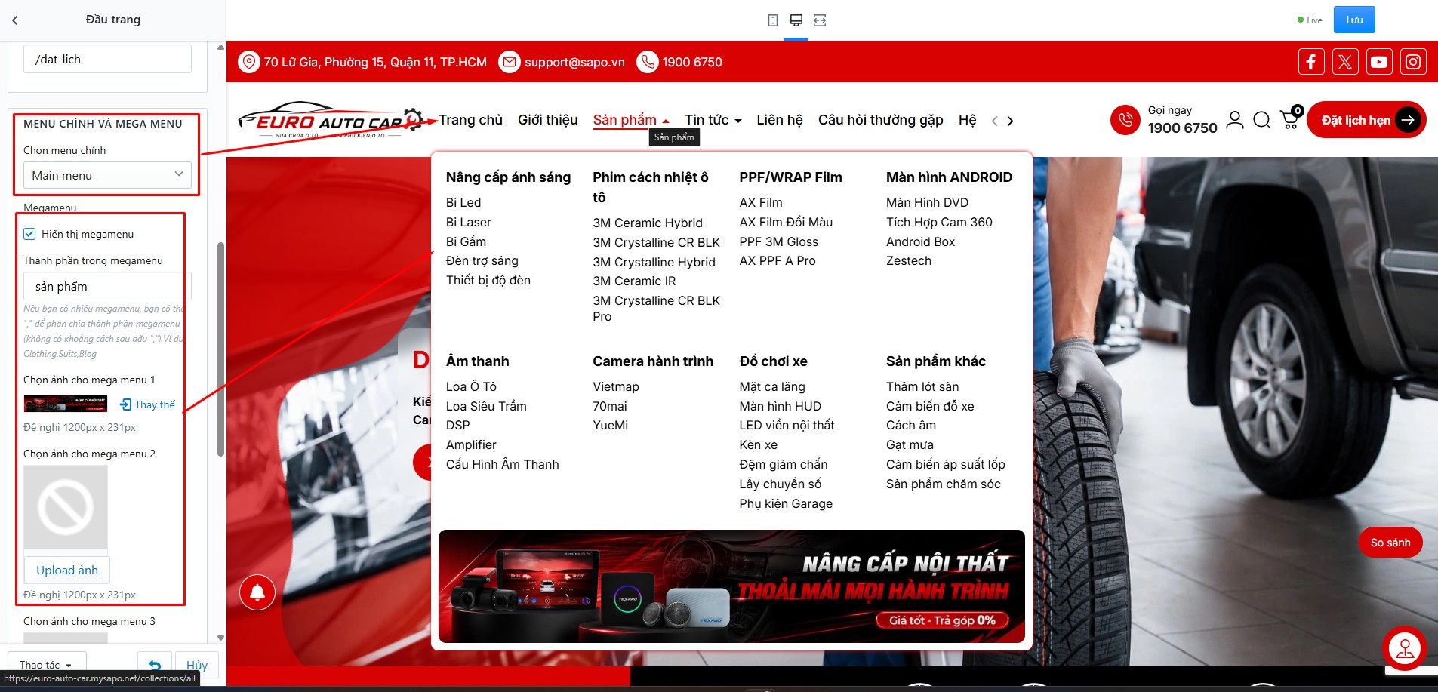
Task: Click mega menu 1 image thumbnail
Action: pos(66,404)
